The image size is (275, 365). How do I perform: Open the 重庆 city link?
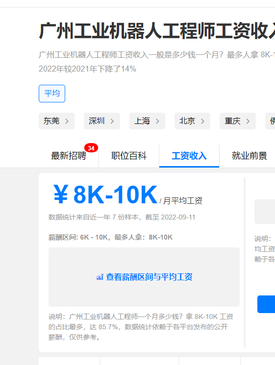[x=238, y=121]
